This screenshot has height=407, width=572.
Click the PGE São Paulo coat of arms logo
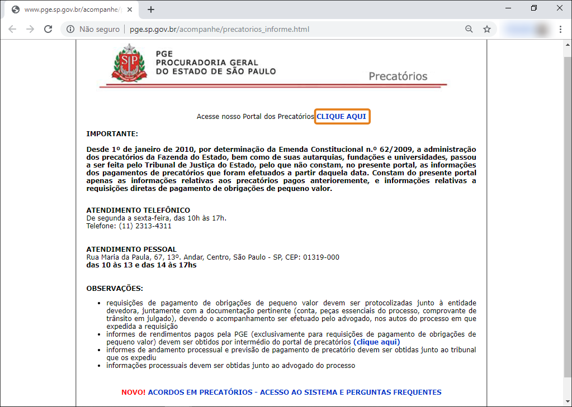(x=129, y=63)
